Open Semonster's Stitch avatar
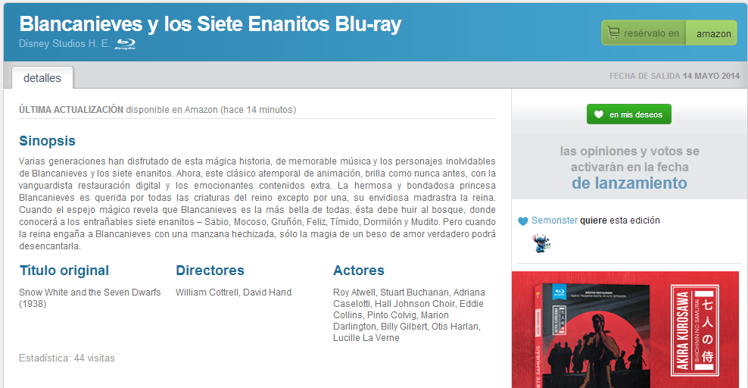 click(541, 243)
